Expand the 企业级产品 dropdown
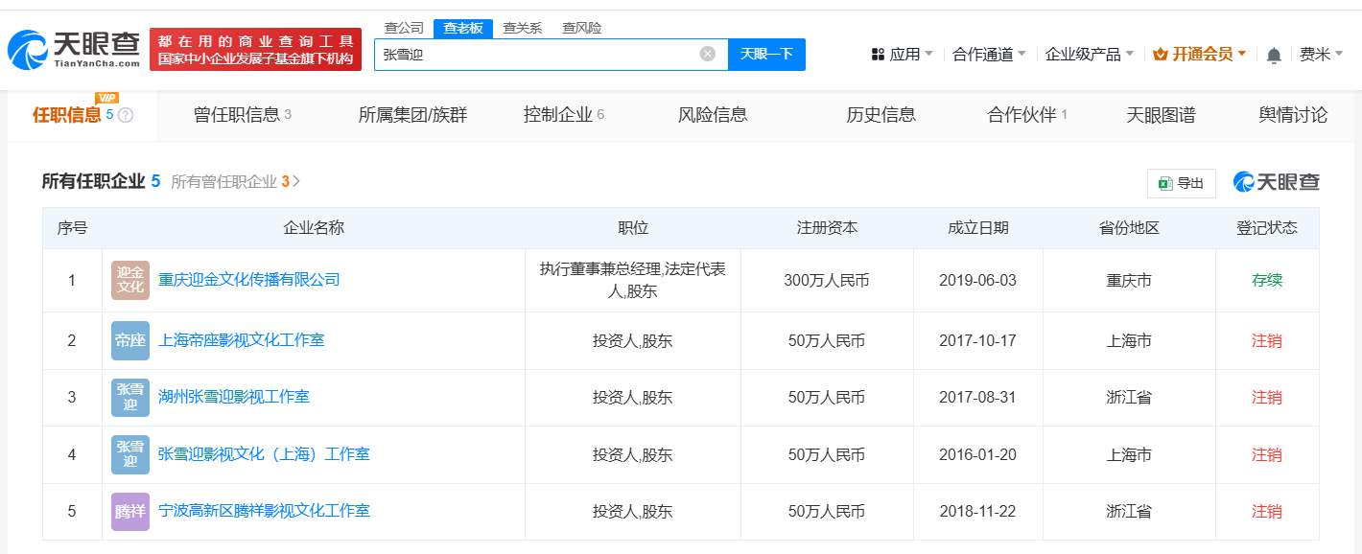 pyautogui.click(x=1089, y=55)
